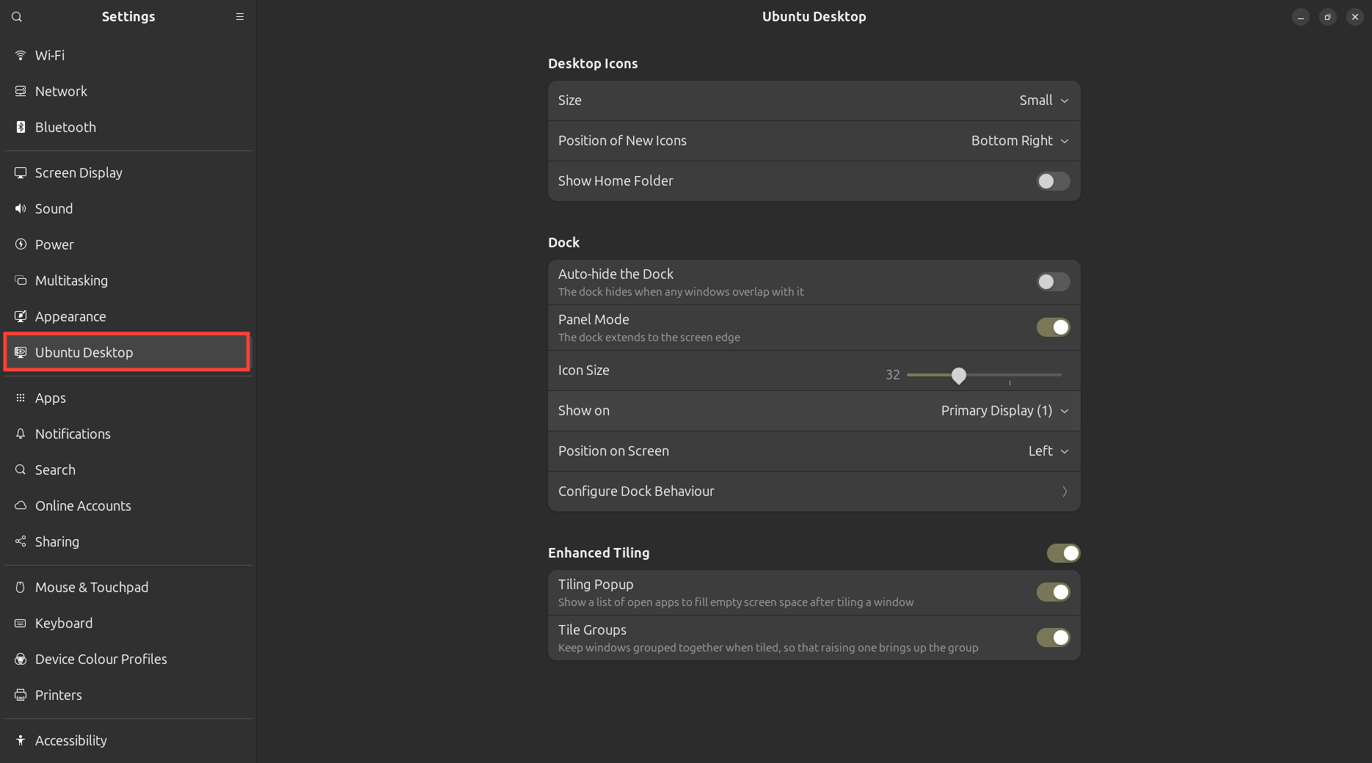The image size is (1372, 763).
Task: Enable the Show Home Folder switch
Action: [1053, 181]
